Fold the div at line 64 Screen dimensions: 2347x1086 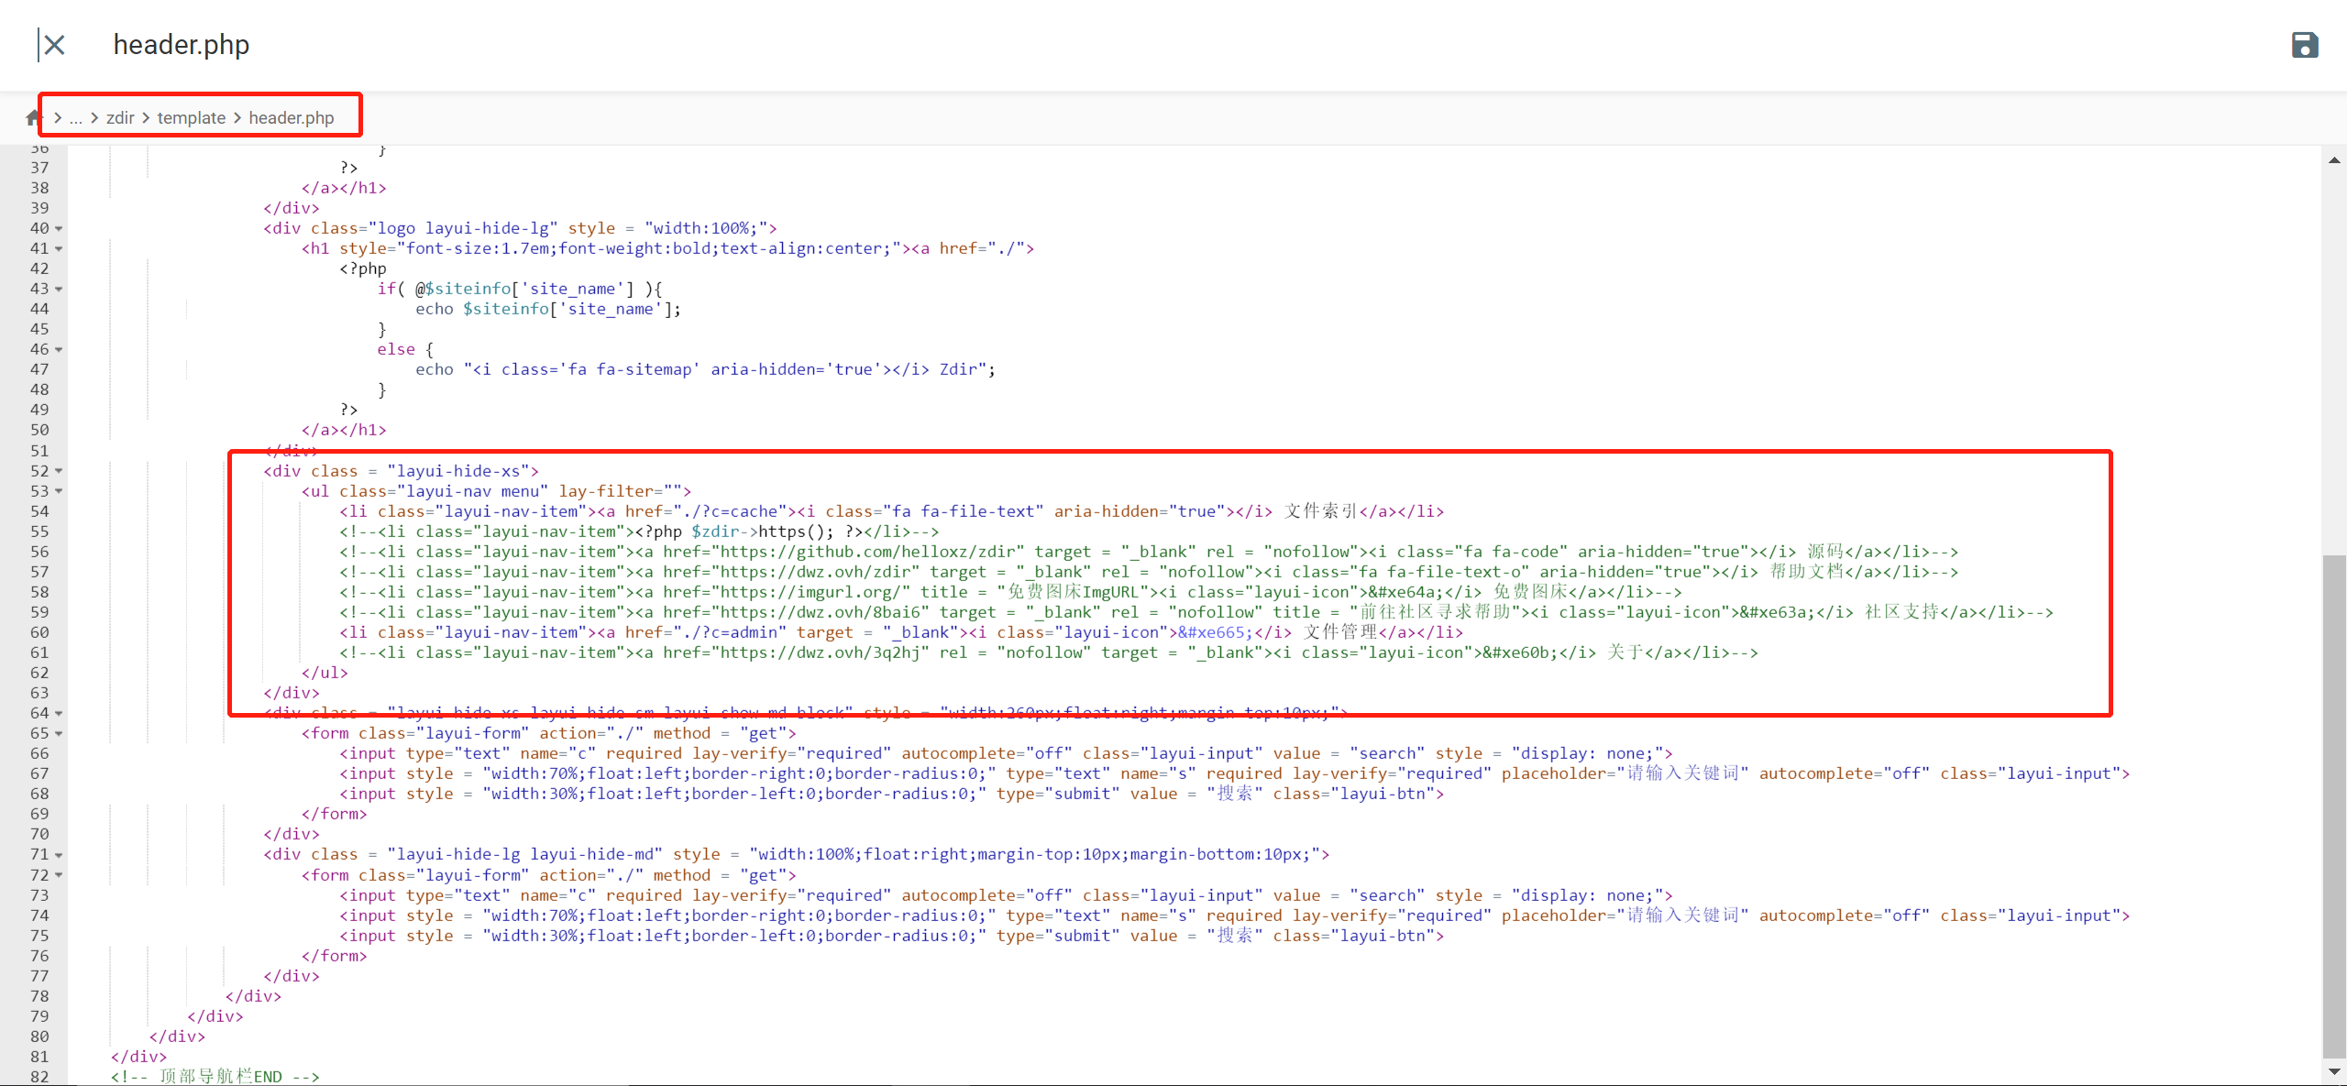[60, 714]
